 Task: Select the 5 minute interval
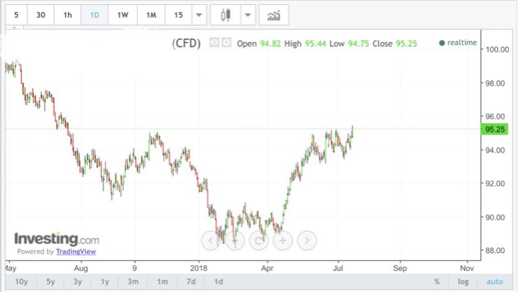click(16, 15)
